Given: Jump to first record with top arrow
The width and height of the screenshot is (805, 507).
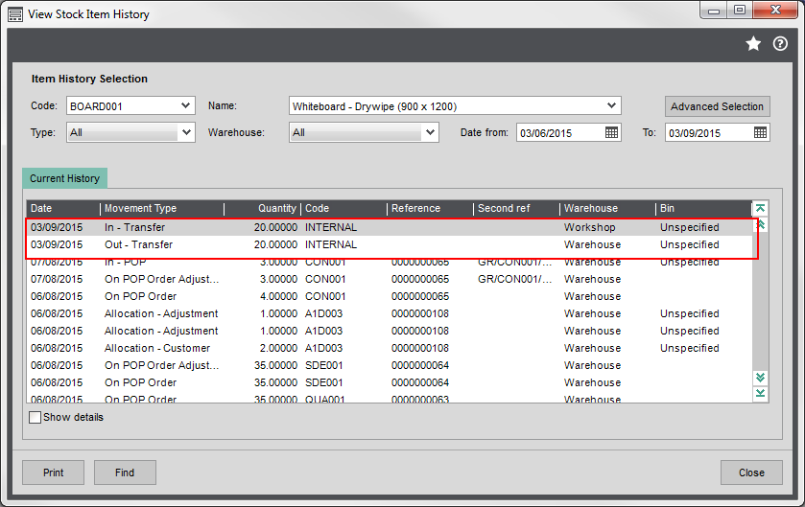Looking at the screenshot, I should (x=760, y=208).
